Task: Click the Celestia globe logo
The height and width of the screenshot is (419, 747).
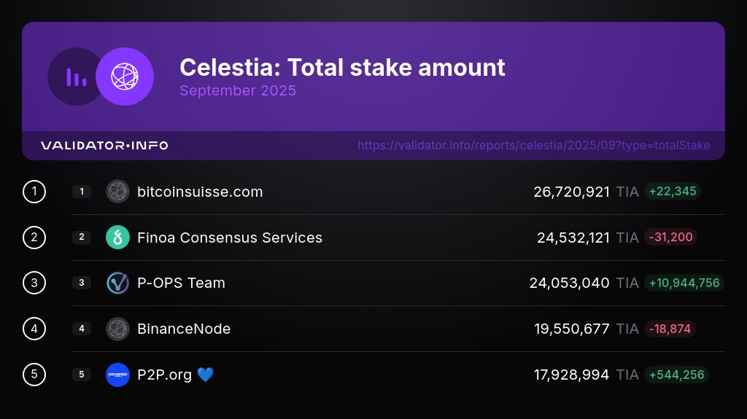Action: tap(125, 77)
